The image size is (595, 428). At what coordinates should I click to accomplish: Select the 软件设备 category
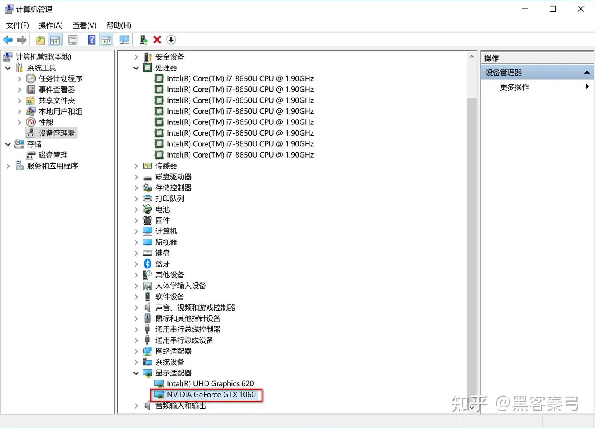(170, 296)
